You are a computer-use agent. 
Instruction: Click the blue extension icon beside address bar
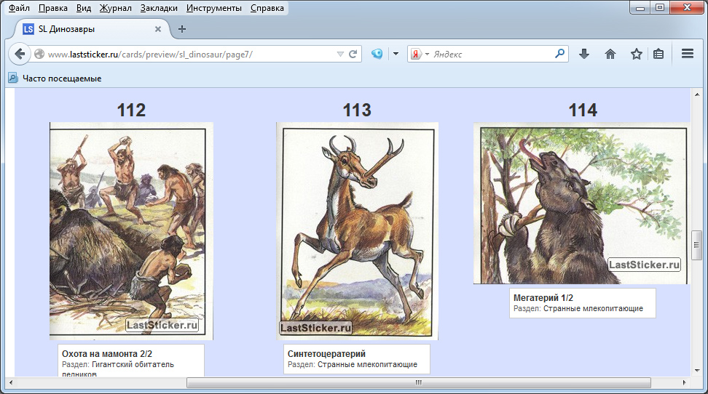(x=377, y=54)
